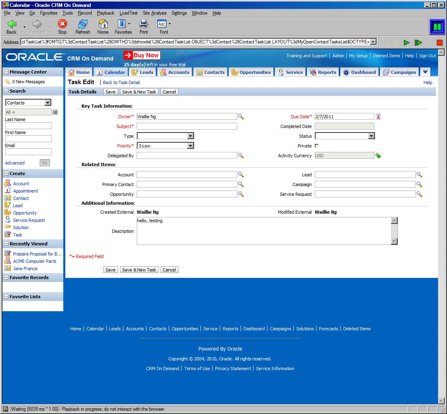Collapse the Create section
447x414 pixels.
point(6,173)
